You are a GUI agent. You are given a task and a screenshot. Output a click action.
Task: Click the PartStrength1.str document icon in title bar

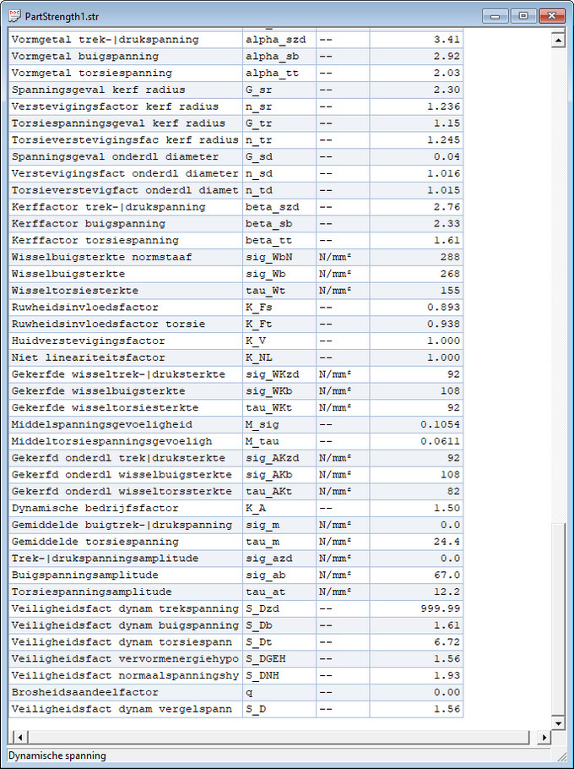coord(15,16)
